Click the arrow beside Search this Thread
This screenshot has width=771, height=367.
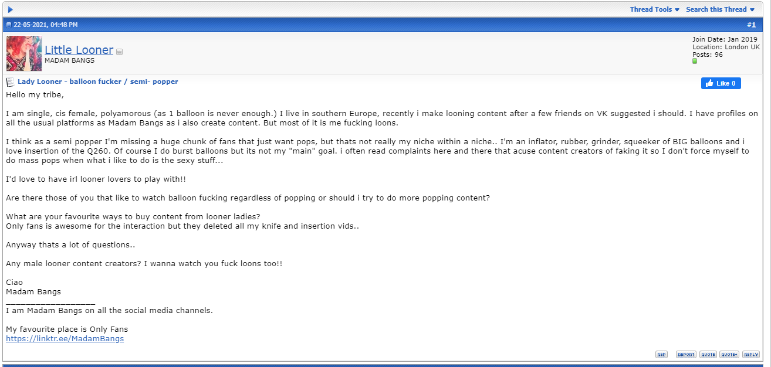752,10
